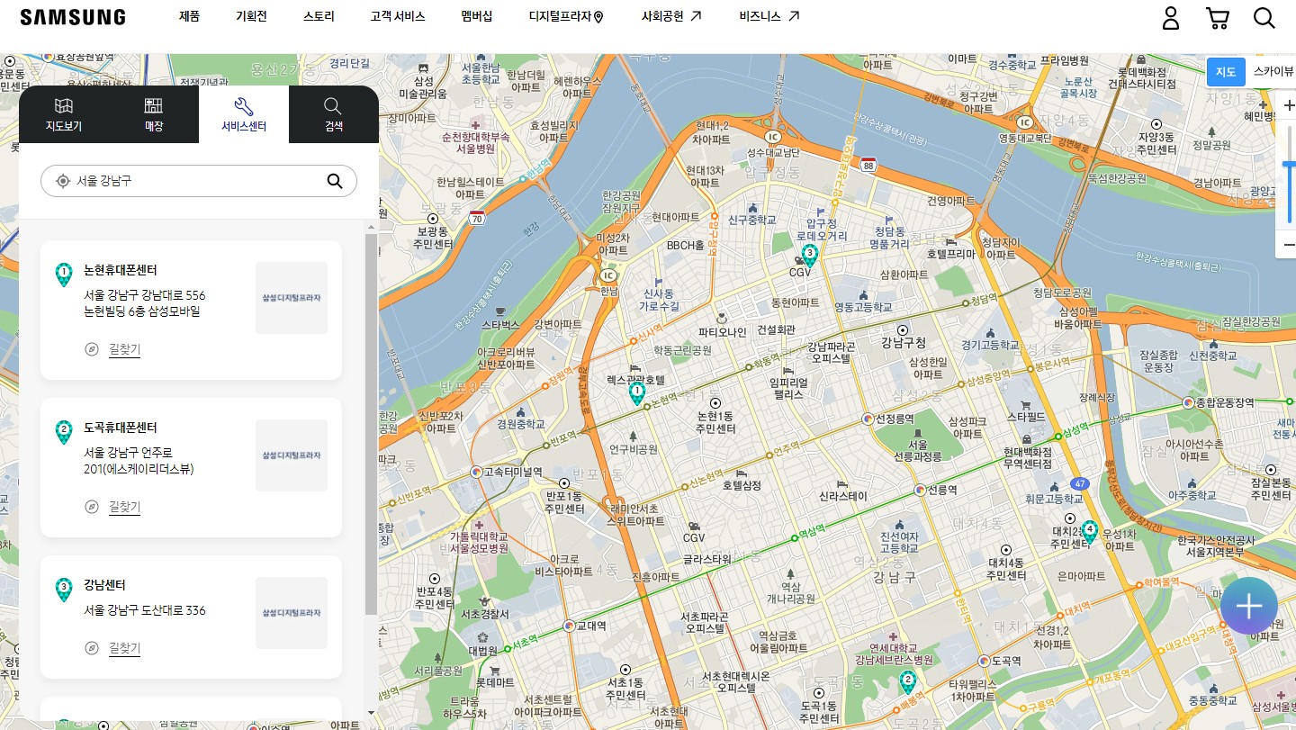Select the 서비스센터 tab

point(244,114)
